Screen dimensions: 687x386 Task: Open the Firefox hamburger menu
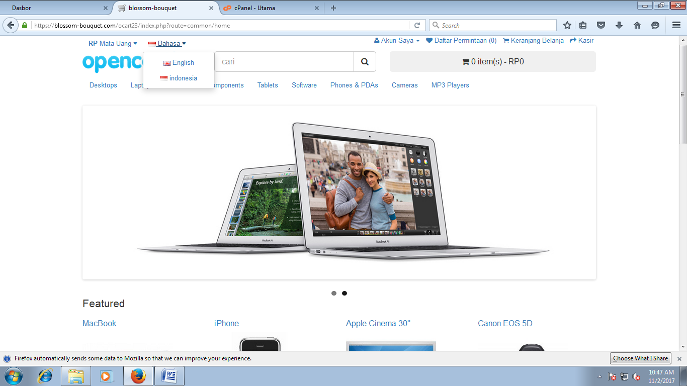tap(676, 25)
